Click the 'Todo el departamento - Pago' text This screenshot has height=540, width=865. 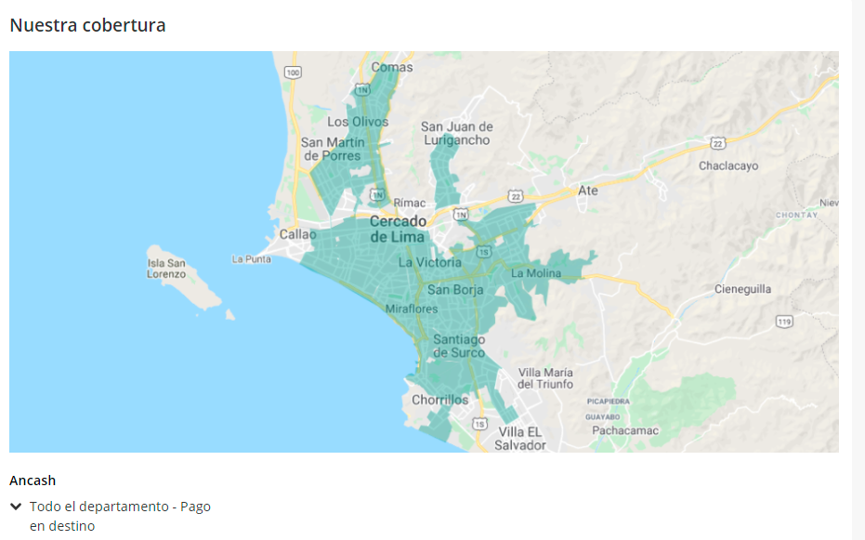coord(120,507)
